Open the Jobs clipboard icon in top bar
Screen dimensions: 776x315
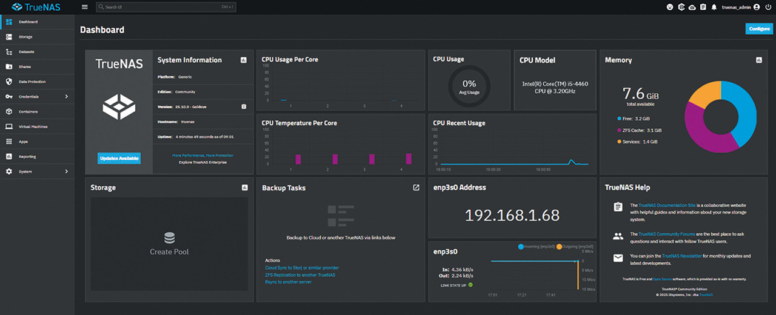[x=703, y=7]
